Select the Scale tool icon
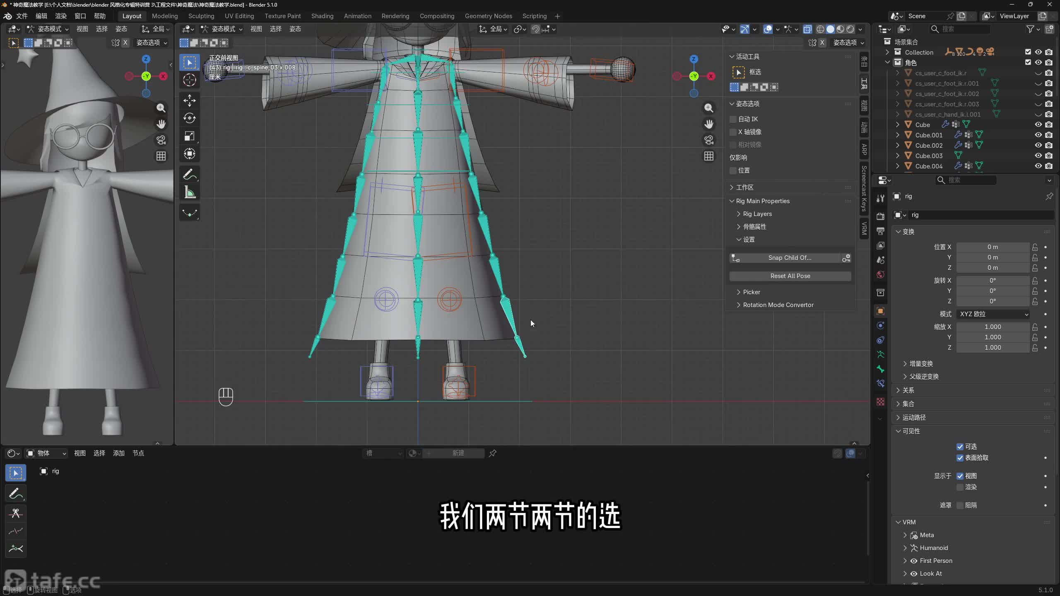1060x596 pixels. tap(190, 136)
